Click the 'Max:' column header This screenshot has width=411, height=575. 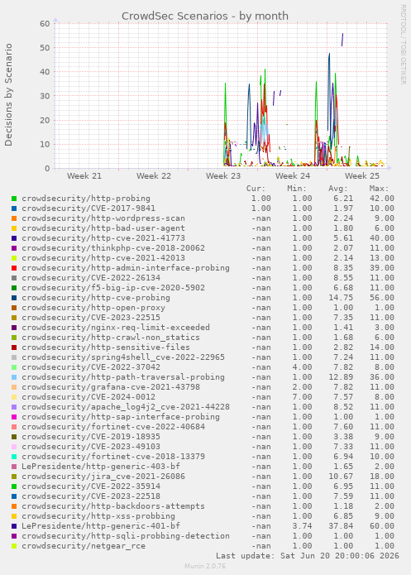point(379,189)
